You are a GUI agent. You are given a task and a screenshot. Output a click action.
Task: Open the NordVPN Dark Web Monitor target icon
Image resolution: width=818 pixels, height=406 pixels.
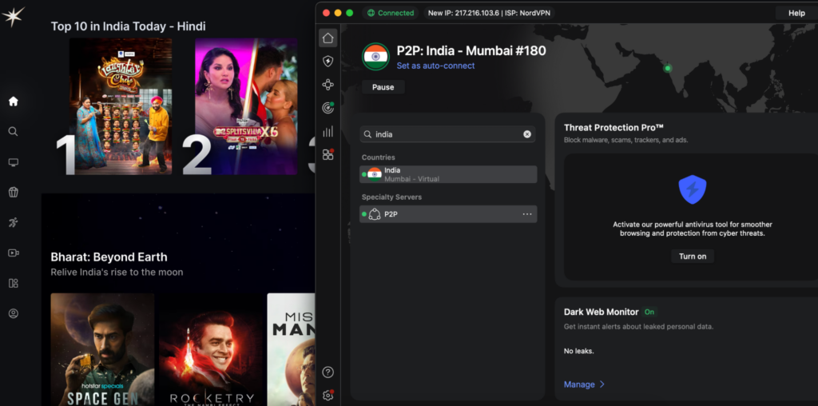[x=328, y=108]
